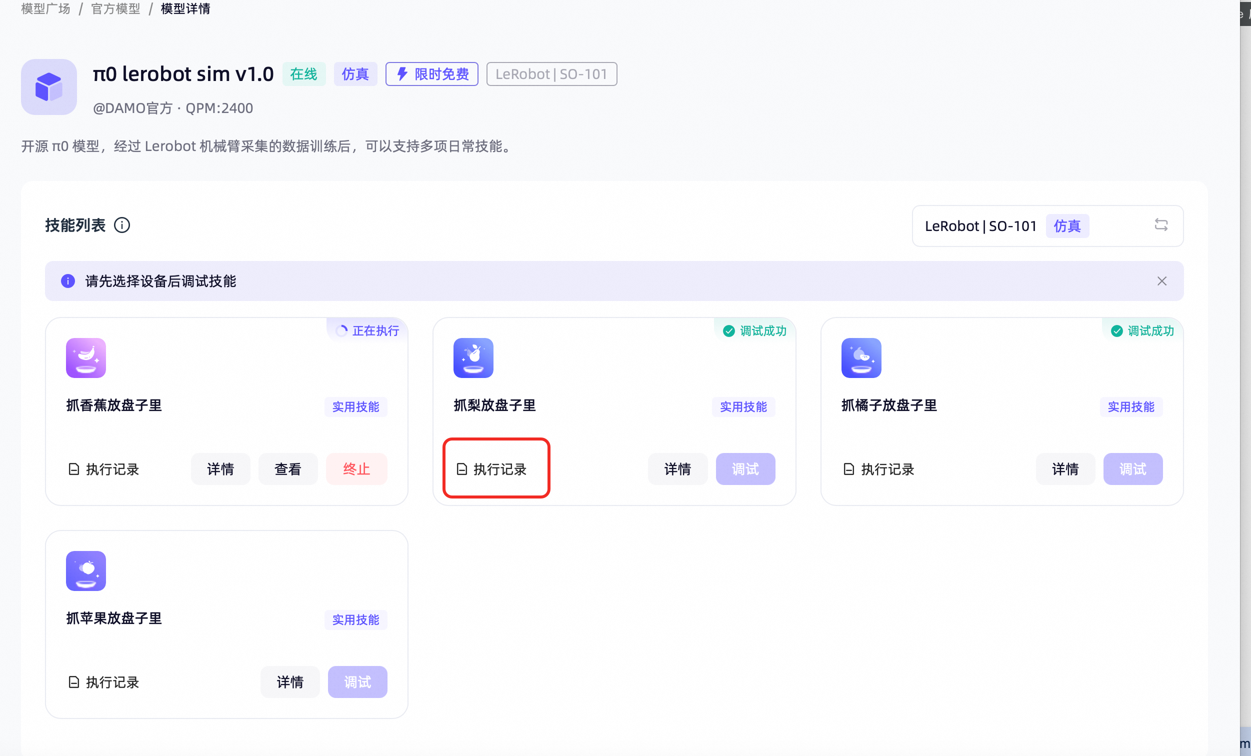Click the π0 lerobot sim v1.0 title
This screenshot has width=1251, height=756.
click(x=183, y=74)
